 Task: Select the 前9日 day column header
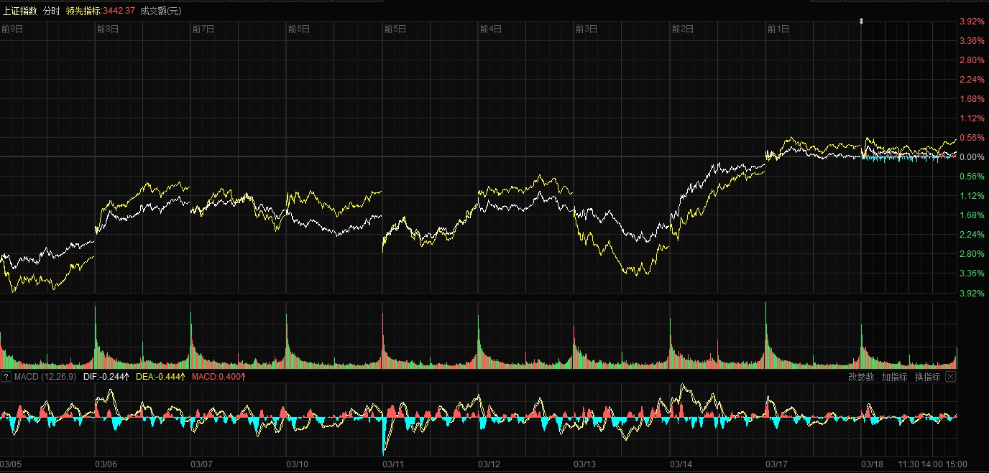pyautogui.click(x=12, y=29)
